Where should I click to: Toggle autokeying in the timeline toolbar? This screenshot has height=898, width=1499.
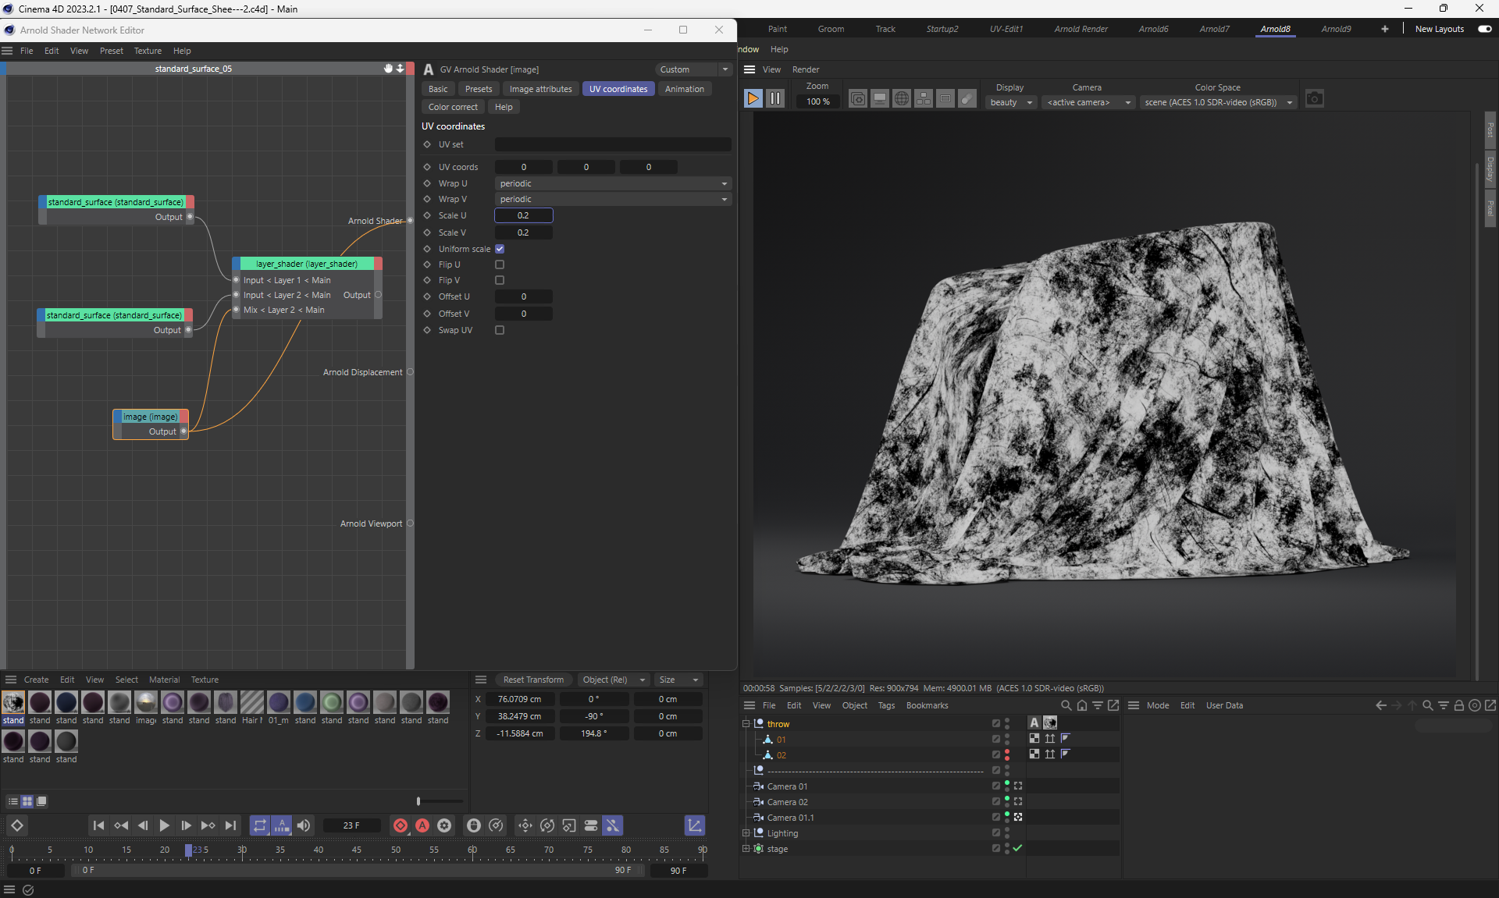point(422,825)
